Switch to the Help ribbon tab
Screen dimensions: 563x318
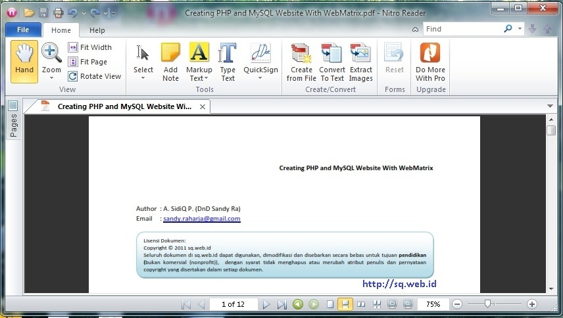coord(97,30)
